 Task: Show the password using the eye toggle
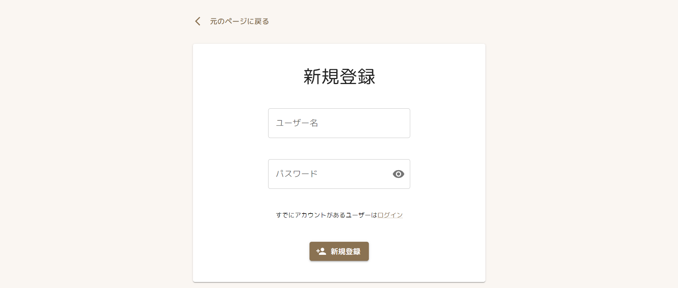coord(398,174)
